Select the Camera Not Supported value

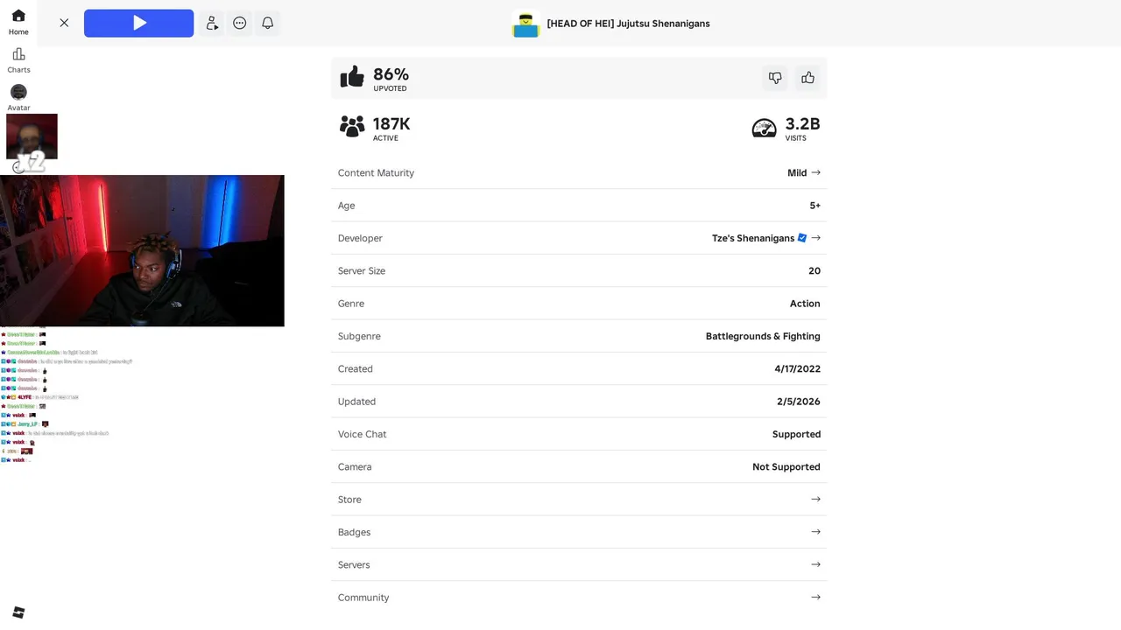point(786,467)
